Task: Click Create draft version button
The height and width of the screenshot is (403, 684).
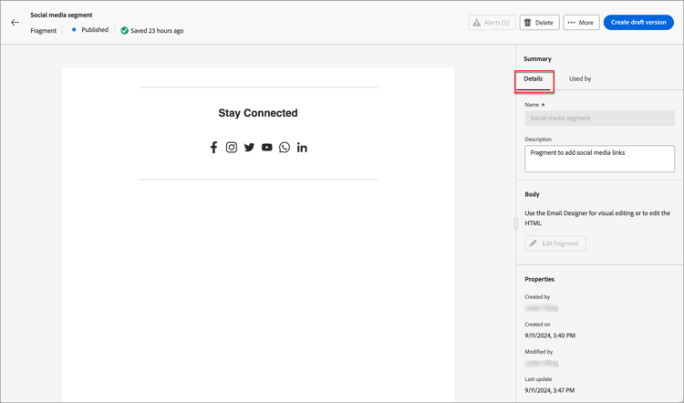Action: [x=638, y=22]
